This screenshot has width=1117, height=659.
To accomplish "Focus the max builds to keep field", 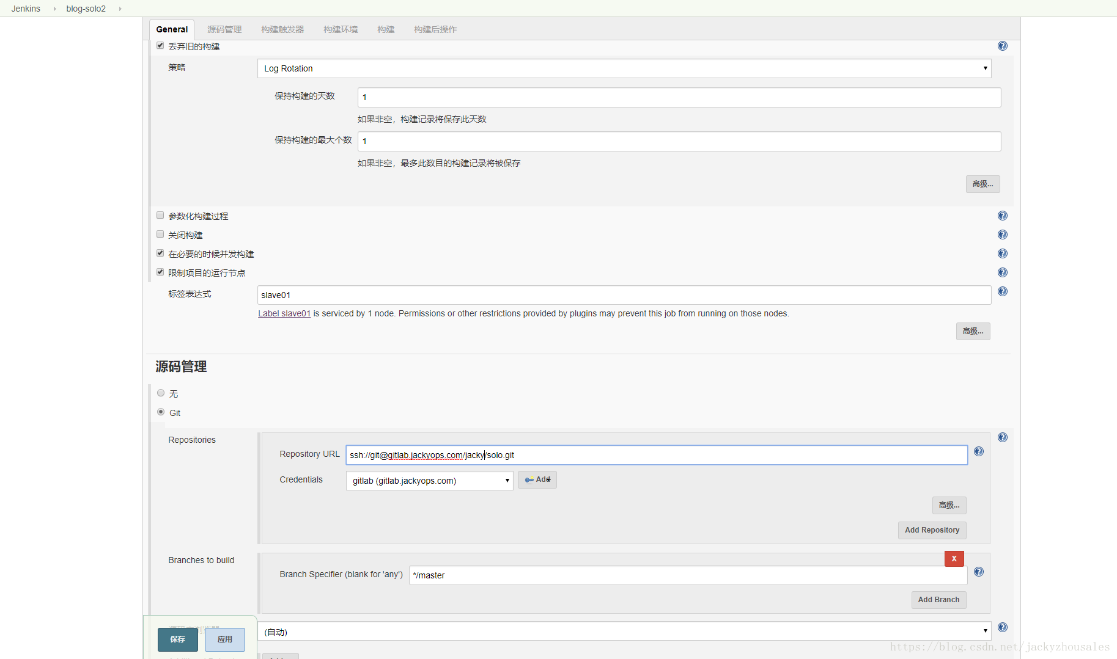I will 679,141.
